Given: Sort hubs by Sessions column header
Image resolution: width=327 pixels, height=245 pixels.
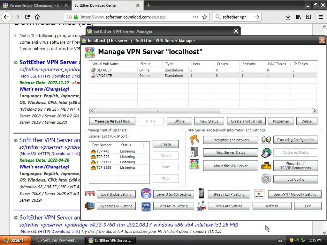Looking at the screenshot, I should click(252, 64).
